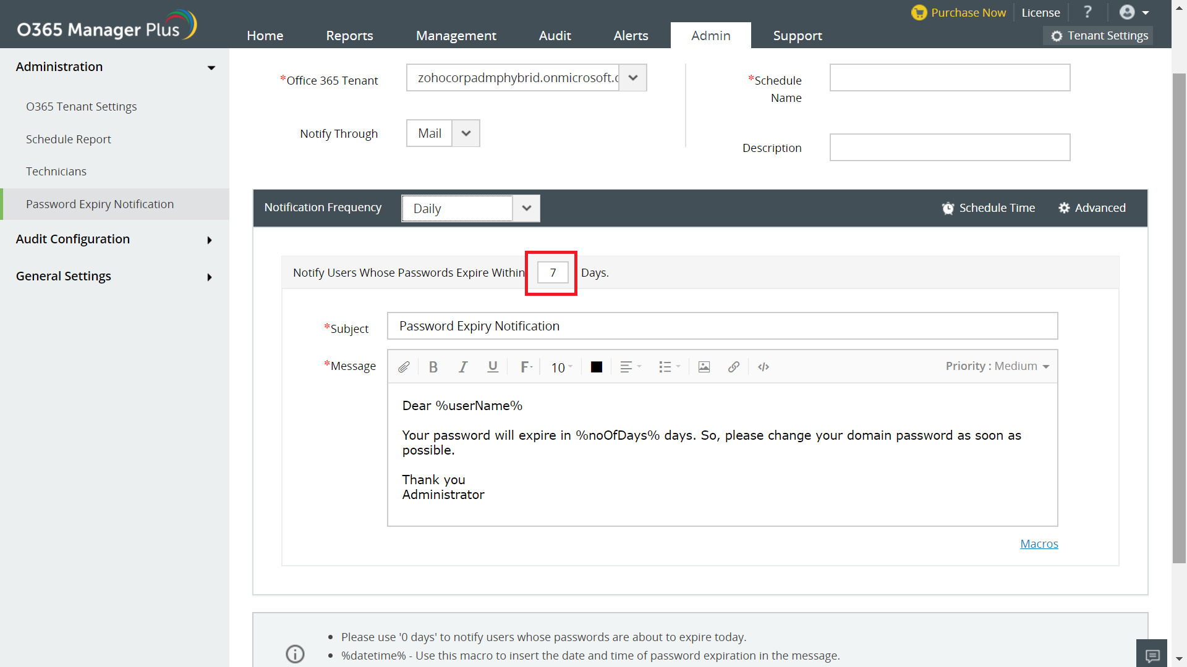This screenshot has height=667, width=1187.
Task: Click the insert hyperlink icon
Action: [x=734, y=367]
